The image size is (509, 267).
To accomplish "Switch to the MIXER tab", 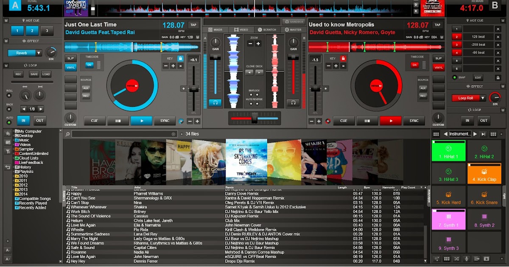I will (x=215, y=30).
